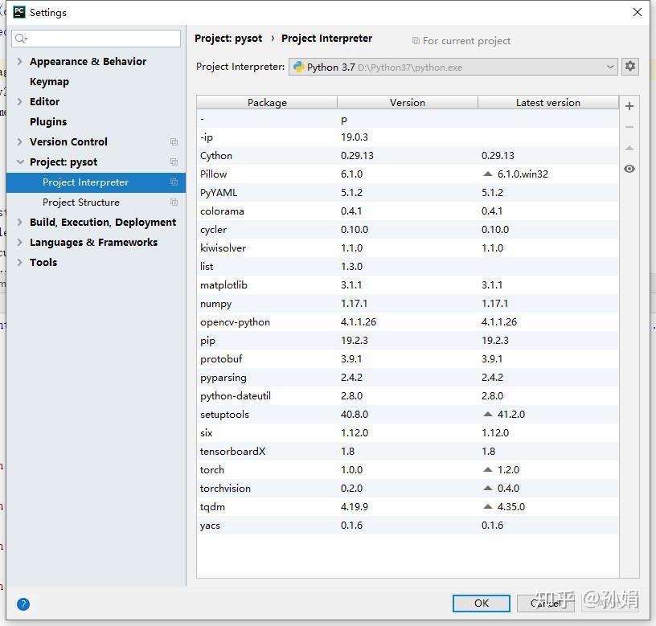Screen dimensions: 656x626
Task: Select the cycler package row
Action: pos(408,230)
